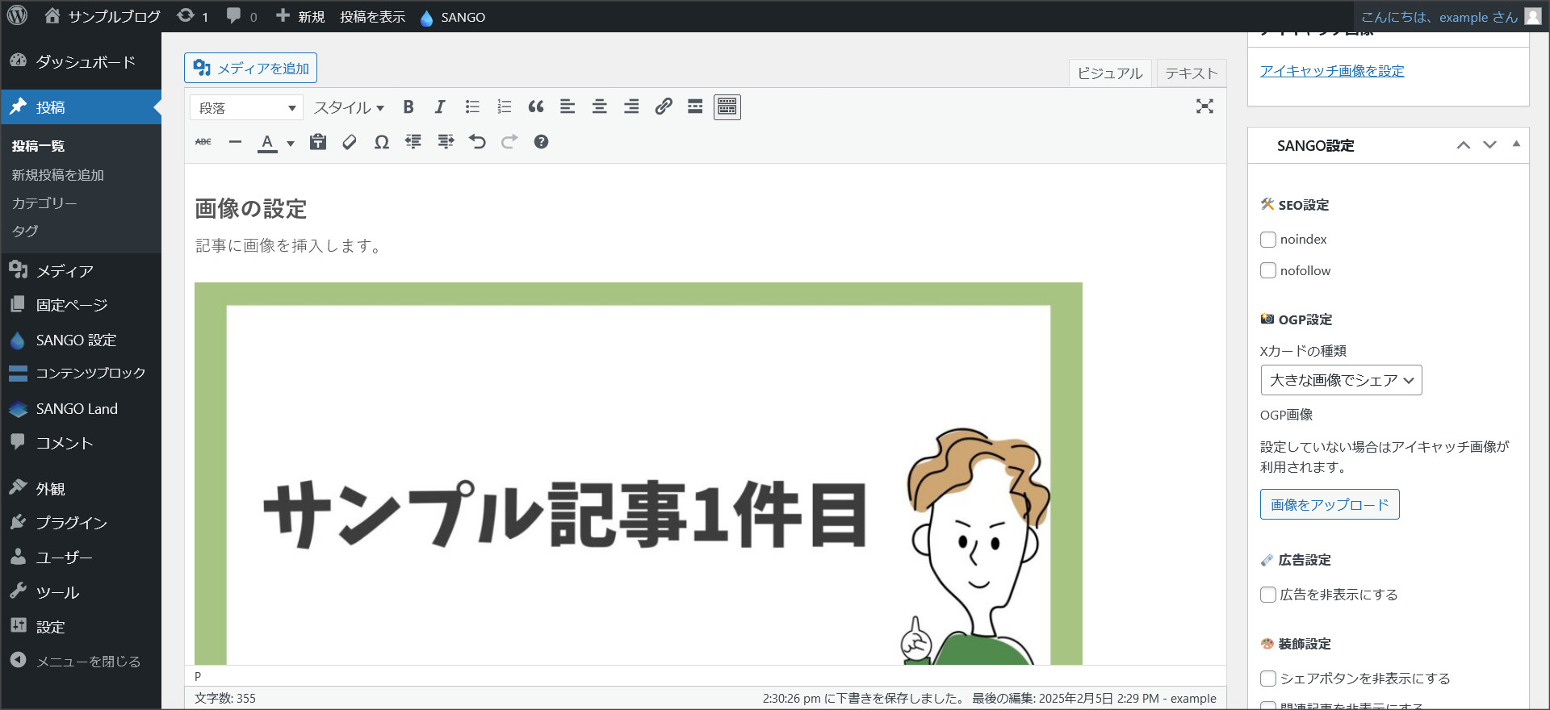Clear formatting with eraser icon
The image size is (1550, 710).
coord(350,142)
